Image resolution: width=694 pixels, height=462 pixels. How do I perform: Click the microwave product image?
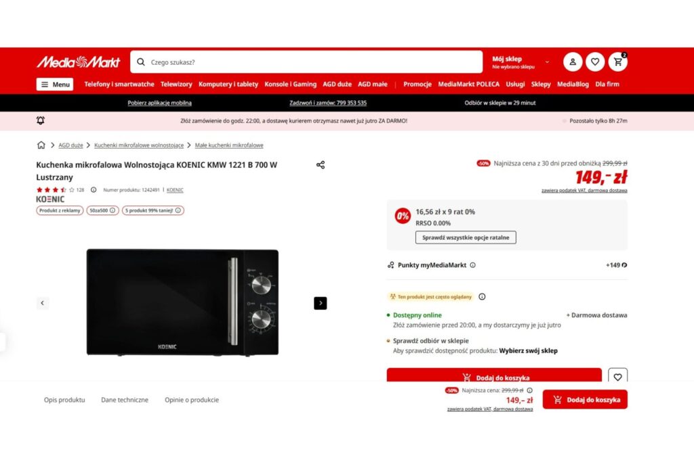[182, 302]
